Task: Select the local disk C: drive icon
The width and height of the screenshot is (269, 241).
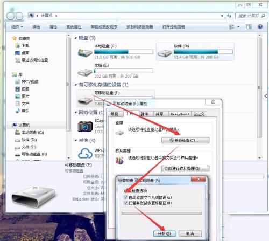Action: tap(85, 53)
